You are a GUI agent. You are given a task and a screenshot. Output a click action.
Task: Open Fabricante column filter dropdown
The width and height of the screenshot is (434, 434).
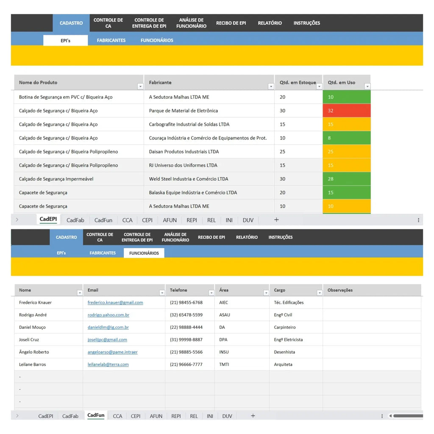pos(271,86)
